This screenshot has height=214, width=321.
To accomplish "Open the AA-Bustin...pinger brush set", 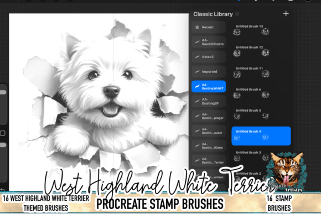I will [x=209, y=116].
